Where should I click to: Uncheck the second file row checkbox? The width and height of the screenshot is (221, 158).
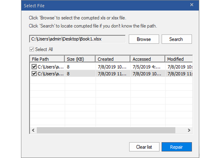(x=34, y=74)
